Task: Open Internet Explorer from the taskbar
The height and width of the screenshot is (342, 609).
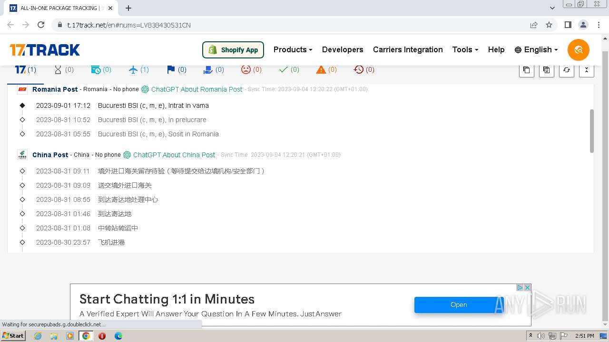Action: point(38,336)
